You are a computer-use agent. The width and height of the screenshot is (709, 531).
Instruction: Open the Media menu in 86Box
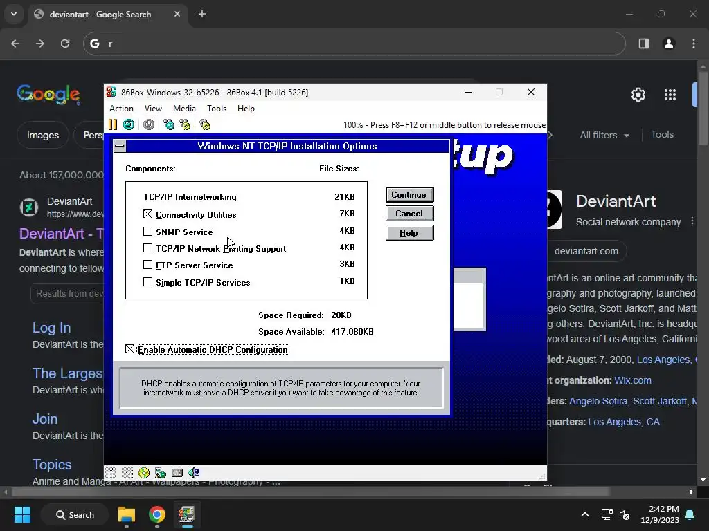[x=184, y=109]
